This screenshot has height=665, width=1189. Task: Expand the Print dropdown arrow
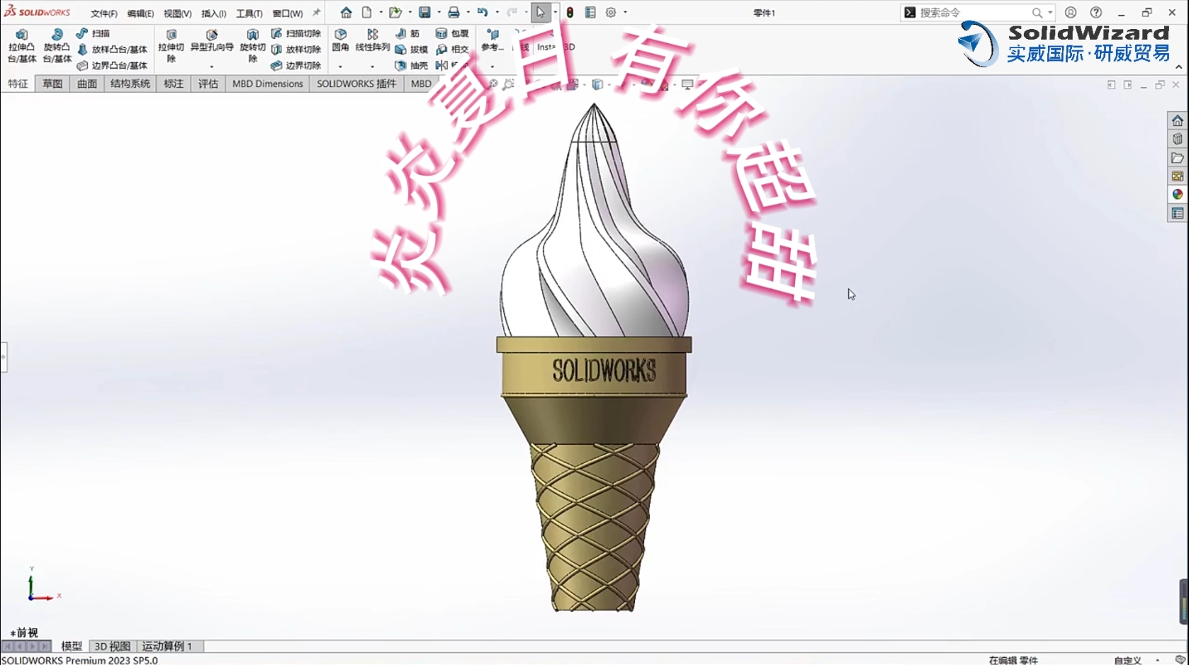pos(468,12)
